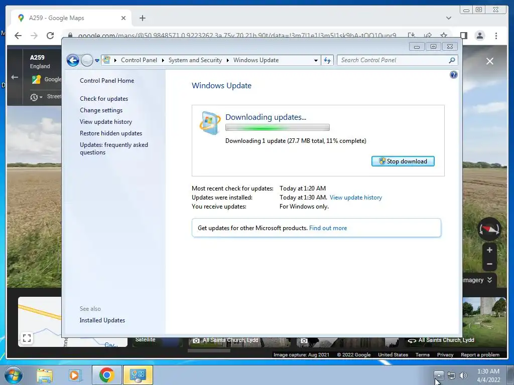The width and height of the screenshot is (514, 385).
Task: Open Updates: frequently asked questions
Action: point(114,148)
